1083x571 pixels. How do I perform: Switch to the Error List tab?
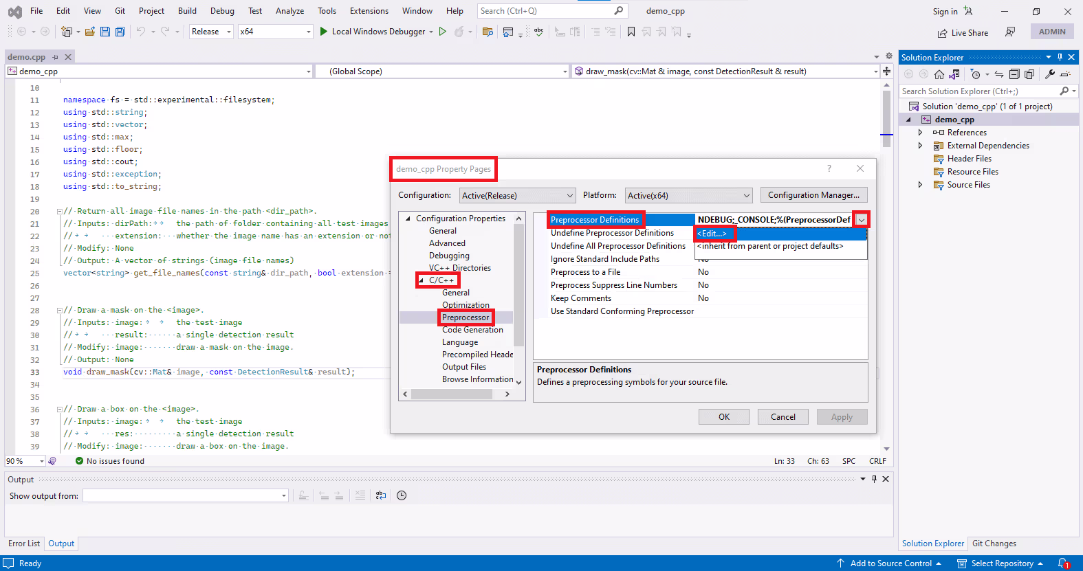tap(24, 544)
